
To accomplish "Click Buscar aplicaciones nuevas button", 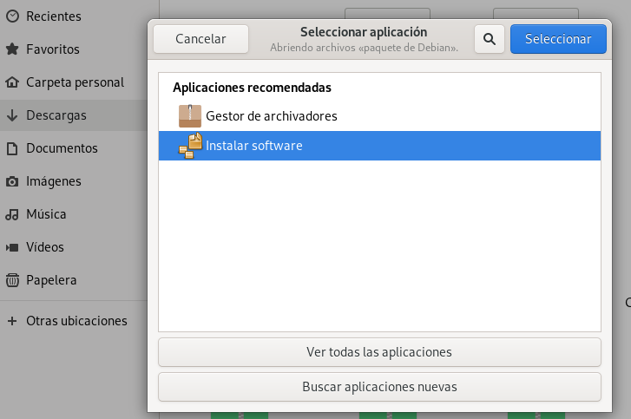I will pos(379,387).
